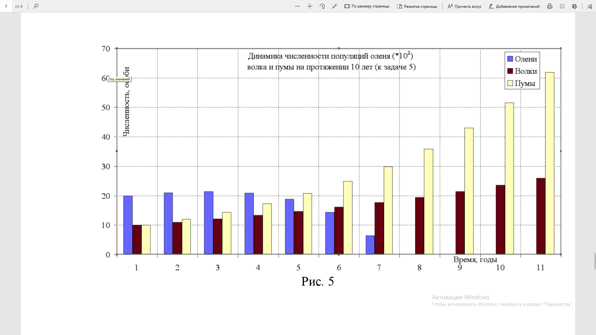Click the yellow 'Пумы' legend swatch
The height and width of the screenshot is (335, 596).
pos(510,83)
